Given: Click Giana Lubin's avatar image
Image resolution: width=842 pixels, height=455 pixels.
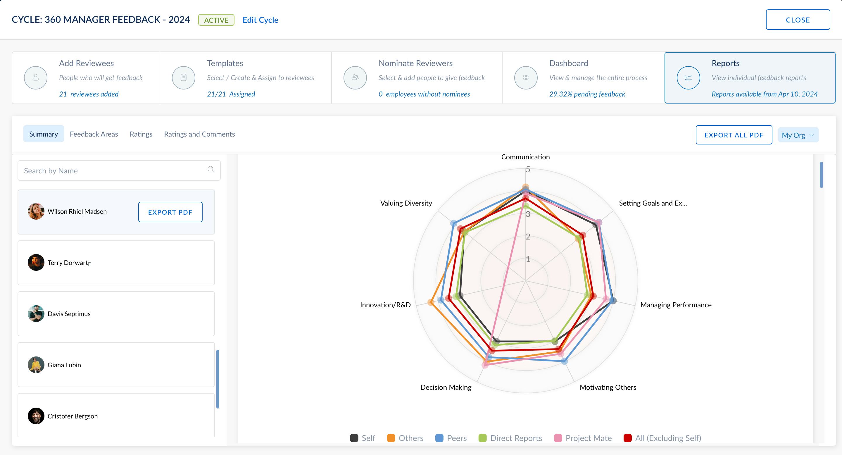Looking at the screenshot, I should (36, 365).
